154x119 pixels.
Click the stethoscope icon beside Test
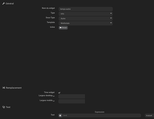pos(4,107)
